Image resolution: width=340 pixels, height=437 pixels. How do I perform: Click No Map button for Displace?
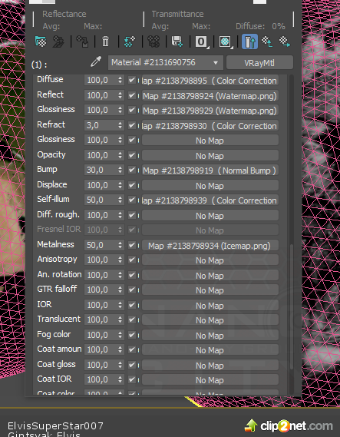pyautogui.click(x=210, y=185)
